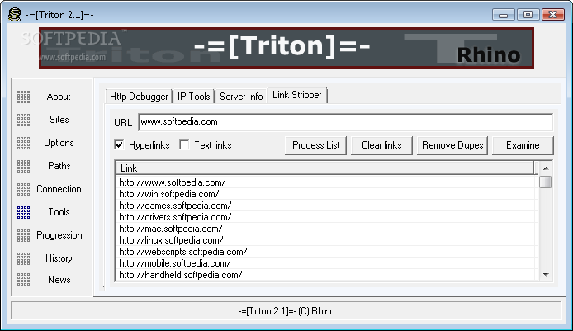573x331 pixels.
Task: Select the http://mac.softpedia.com/ row
Action: click(326, 229)
